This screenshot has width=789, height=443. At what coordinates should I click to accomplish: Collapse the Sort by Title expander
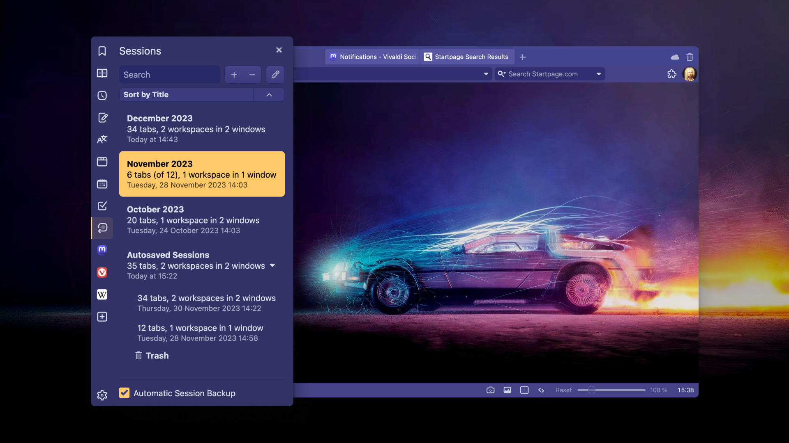coord(269,95)
